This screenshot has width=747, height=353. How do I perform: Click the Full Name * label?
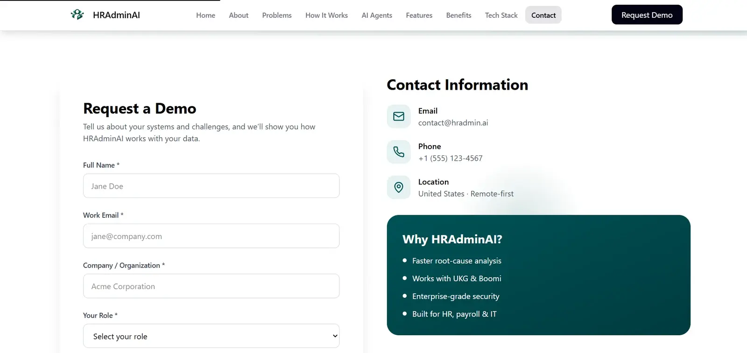(x=101, y=165)
